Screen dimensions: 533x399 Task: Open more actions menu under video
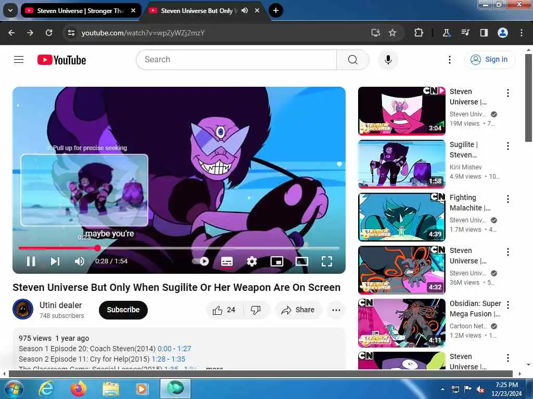click(x=336, y=310)
